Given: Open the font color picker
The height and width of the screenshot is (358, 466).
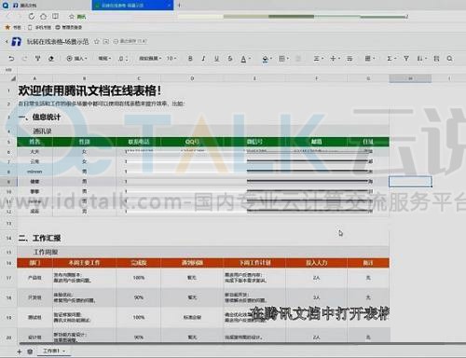Looking at the screenshot, I should coord(245,59).
